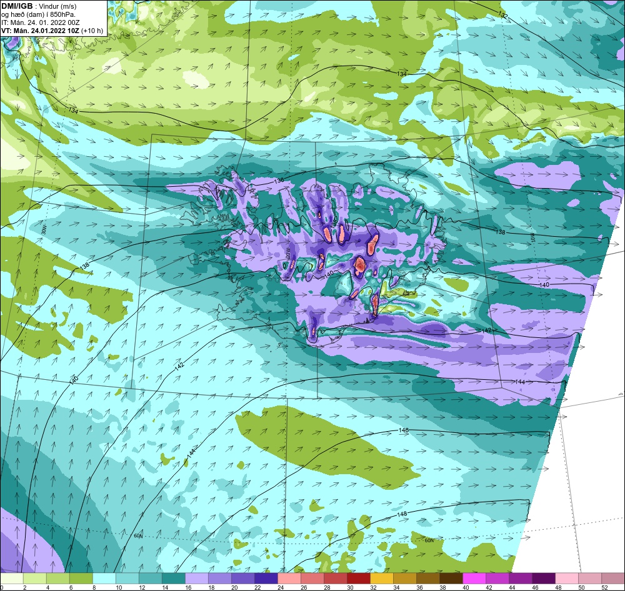Screen dimensions: 625x591
Task: Click the 0–2 m/s pale yellow legend swatch
Action: [12, 579]
